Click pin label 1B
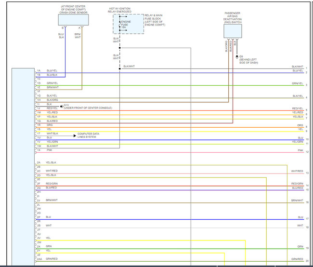The width and height of the screenshot is (313, 267). point(39,75)
